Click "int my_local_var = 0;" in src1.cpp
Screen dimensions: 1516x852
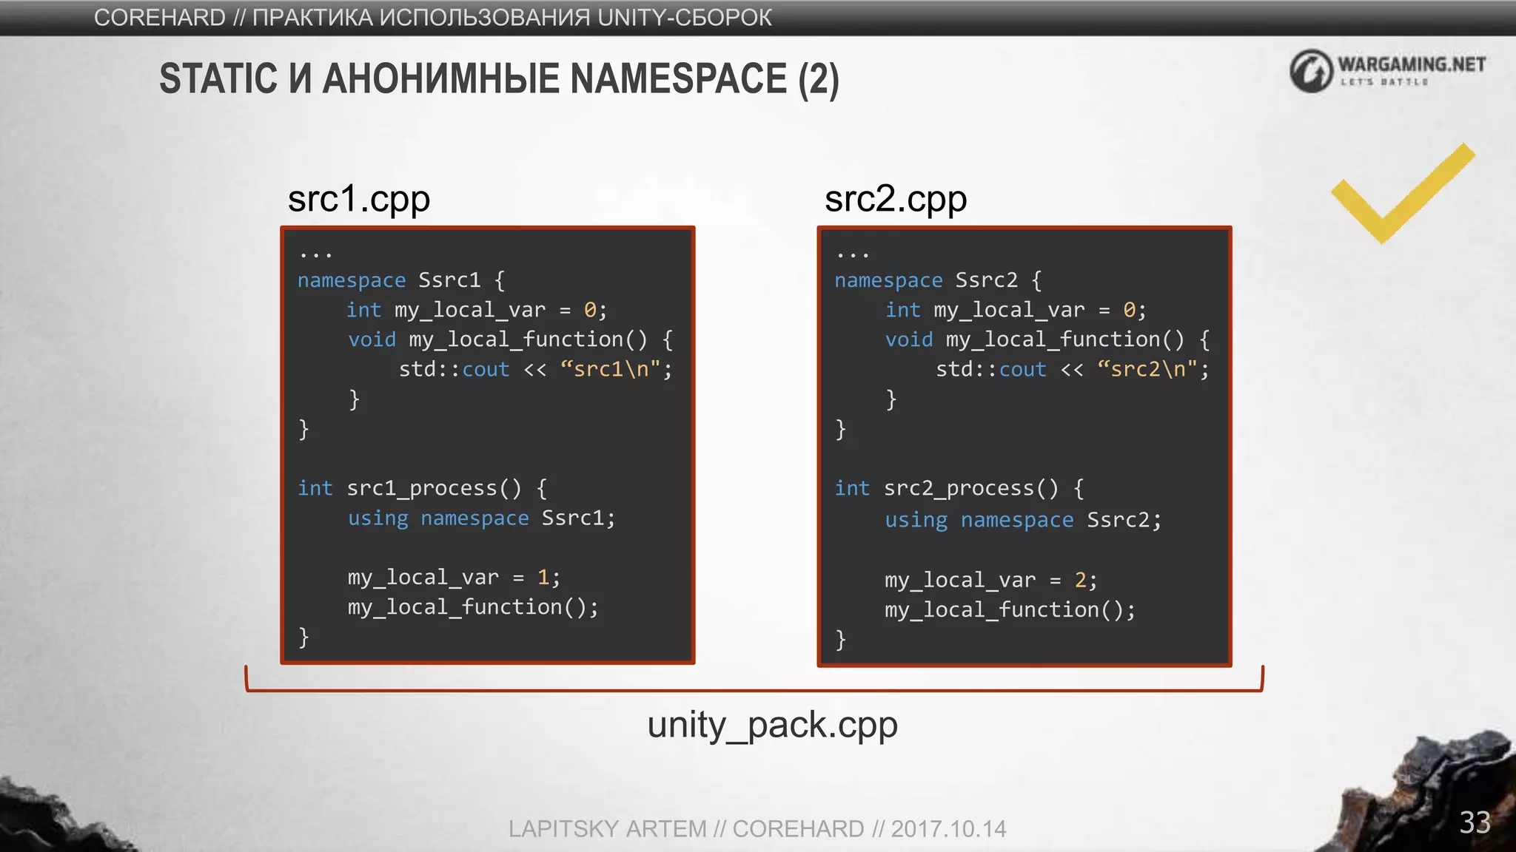tap(477, 310)
